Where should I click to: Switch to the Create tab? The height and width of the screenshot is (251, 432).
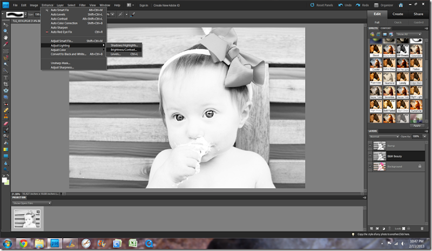tap(397, 14)
